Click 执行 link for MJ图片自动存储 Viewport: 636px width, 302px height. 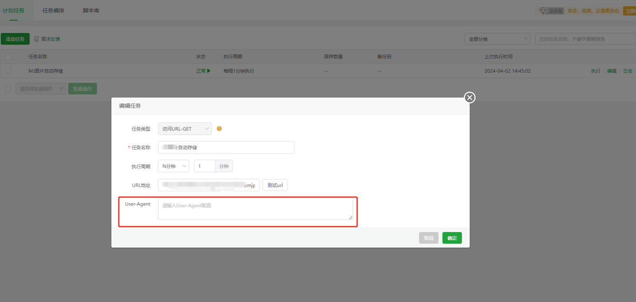[x=595, y=71]
